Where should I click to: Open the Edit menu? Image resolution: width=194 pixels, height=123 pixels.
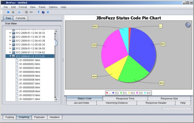[x=13, y=7]
